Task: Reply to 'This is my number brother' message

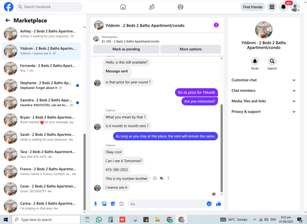Action: 161,178
